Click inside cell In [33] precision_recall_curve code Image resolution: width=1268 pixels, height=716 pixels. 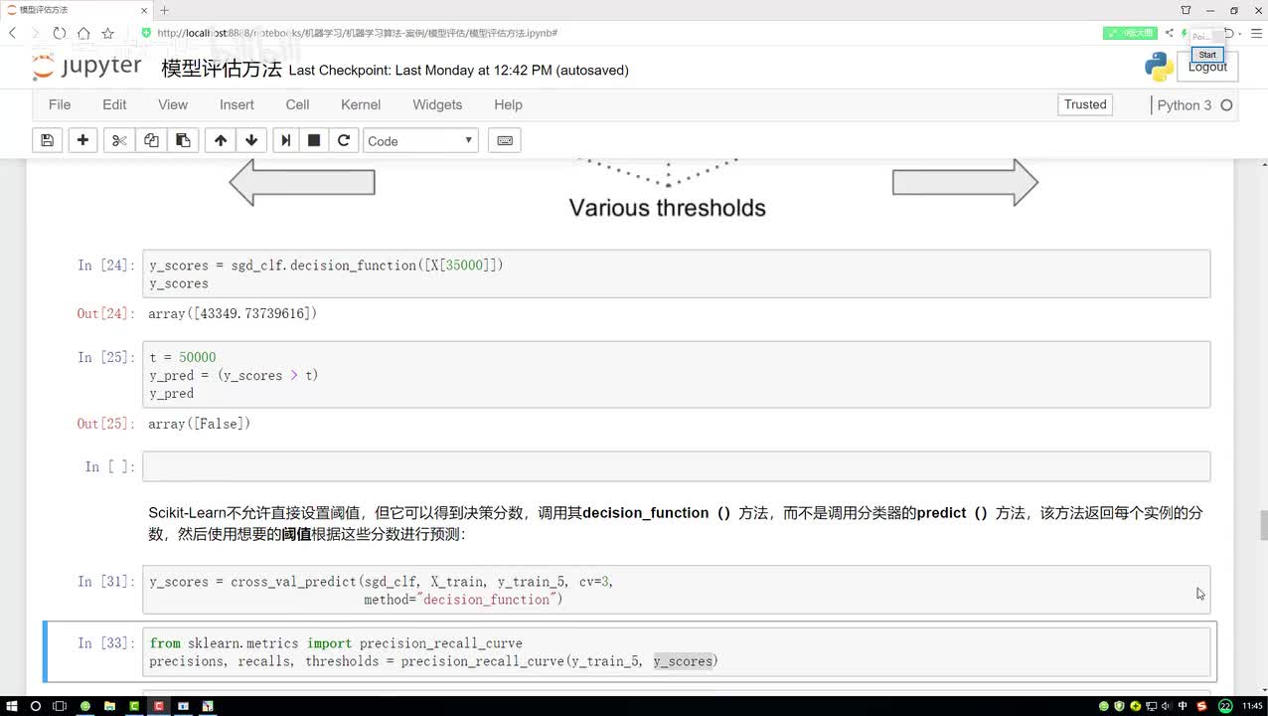pos(676,652)
